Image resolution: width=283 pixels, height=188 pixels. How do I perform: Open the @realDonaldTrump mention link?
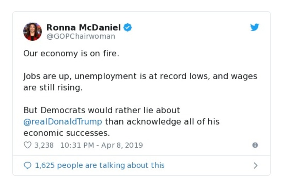click(63, 121)
